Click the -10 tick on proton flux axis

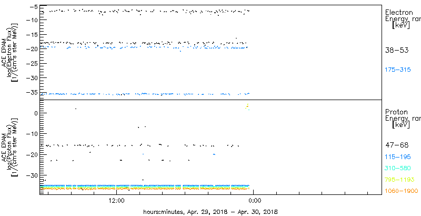pos(32,133)
